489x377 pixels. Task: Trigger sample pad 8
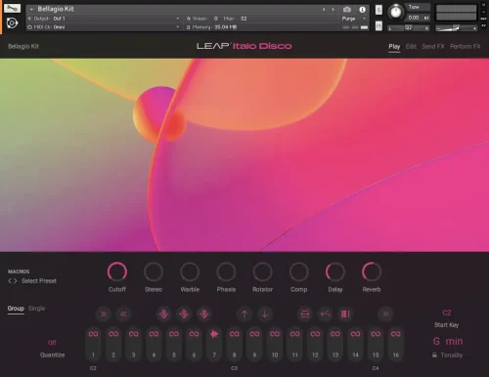(x=235, y=345)
